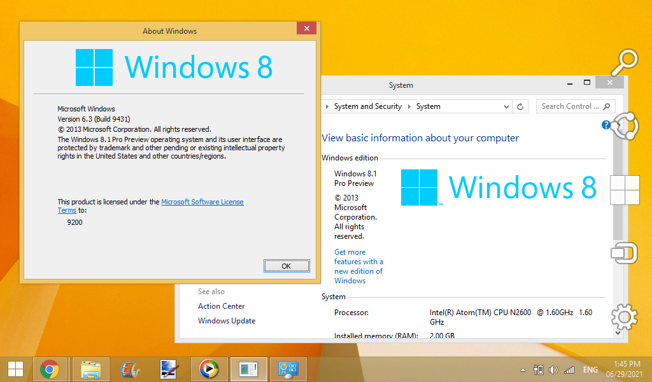Open the Terms link in About Windows

[66, 210]
